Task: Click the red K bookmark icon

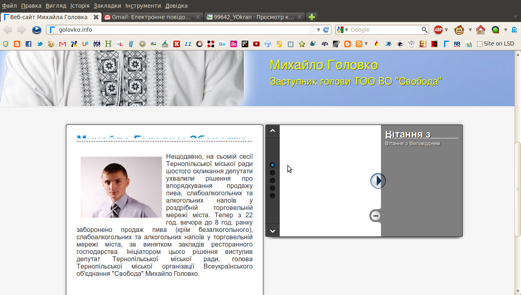Action: click(x=177, y=44)
